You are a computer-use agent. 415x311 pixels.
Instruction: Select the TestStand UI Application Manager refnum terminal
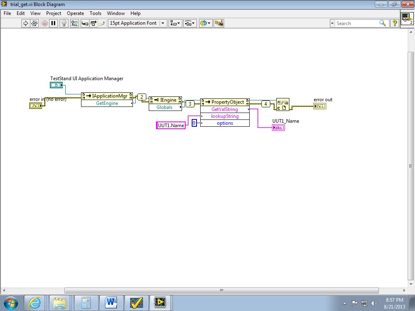[56, 85]
